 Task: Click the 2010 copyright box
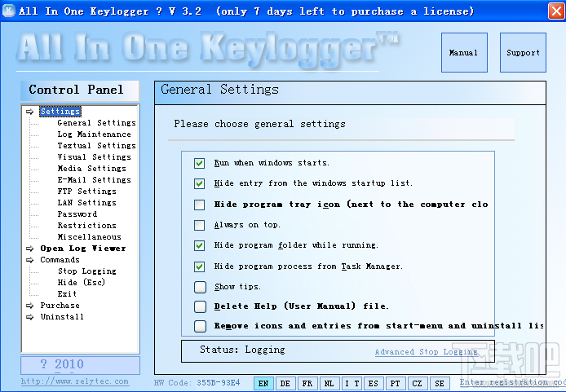coord(80,365)
